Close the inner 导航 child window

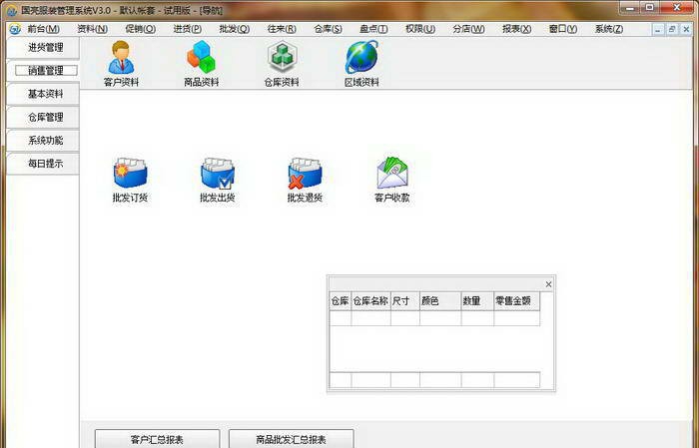(x=686, y=30)
